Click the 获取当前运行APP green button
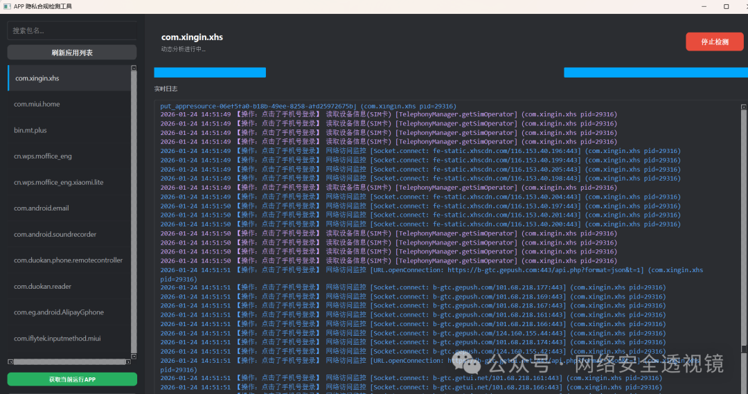The image size is (748, 394). 72,379
